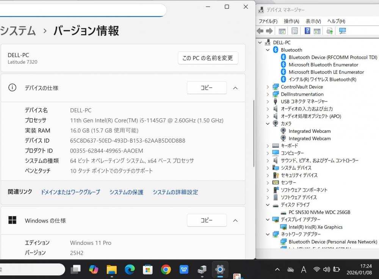The width and height of the screenshot is (379, 279).
Task: Open Google Chrome from the taskbar
Action: [x=166, y=269]
